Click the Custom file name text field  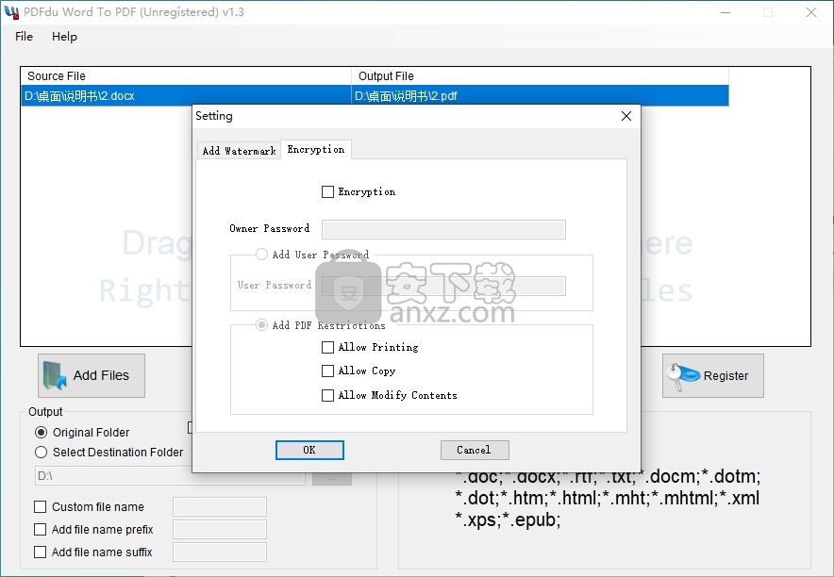point(220,507)
